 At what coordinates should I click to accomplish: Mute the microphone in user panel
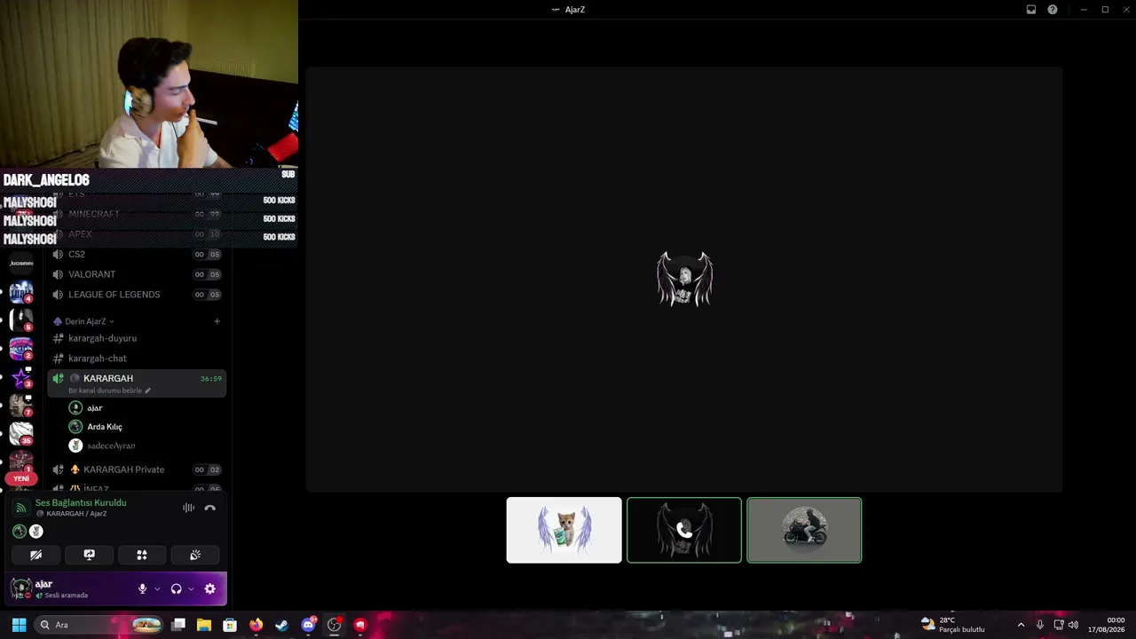pos(142,588)
